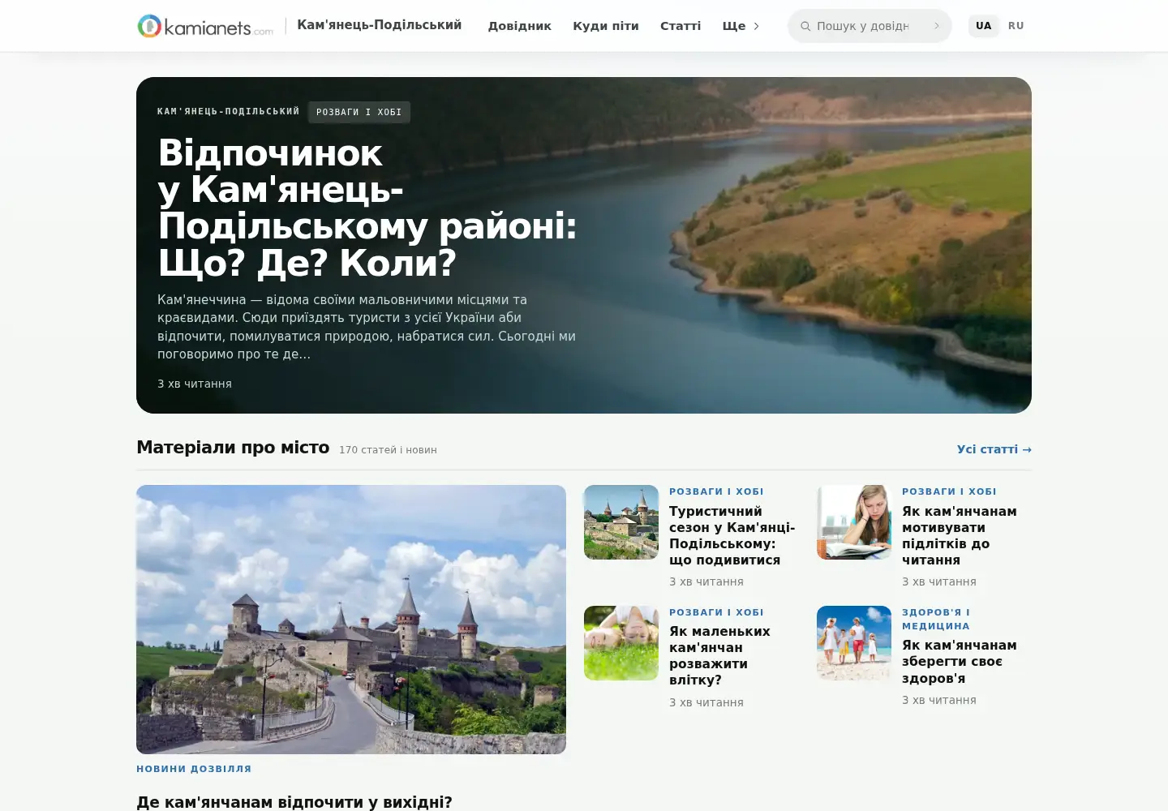Open the kamianets.com logo homepage
This screenshot has width=1168, height=811.
[x=205, y=26]
